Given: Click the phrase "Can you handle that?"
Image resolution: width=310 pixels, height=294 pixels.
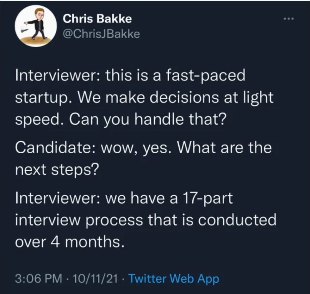Looking at the screenshot, I should (x=147, y=120).
